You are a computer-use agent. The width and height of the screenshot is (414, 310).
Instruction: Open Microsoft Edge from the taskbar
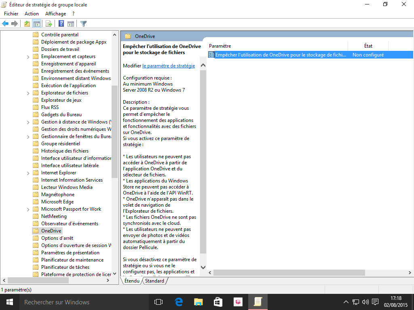coord(179,302)
